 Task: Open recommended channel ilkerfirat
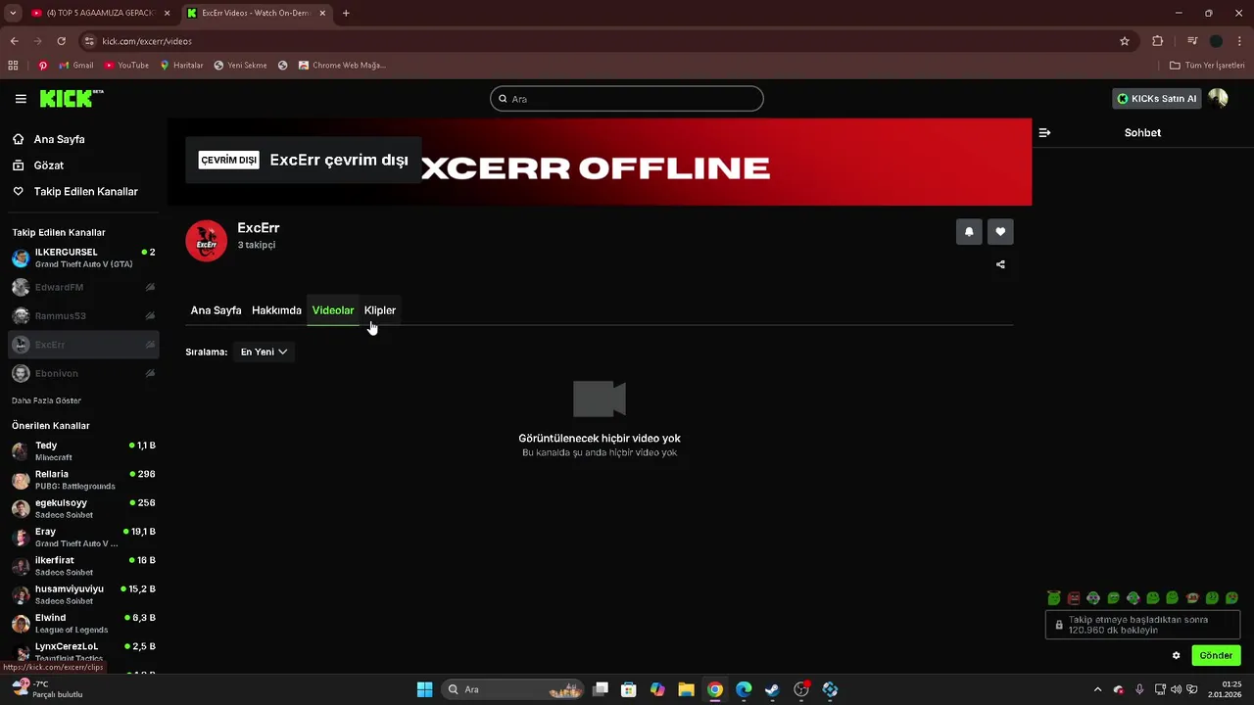(83, 566)
